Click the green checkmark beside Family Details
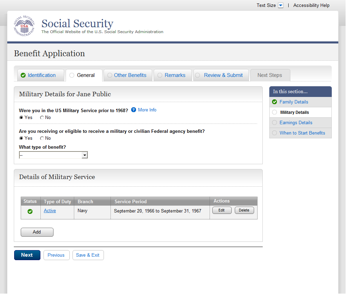348x296 pixels. tap(274, 102)
